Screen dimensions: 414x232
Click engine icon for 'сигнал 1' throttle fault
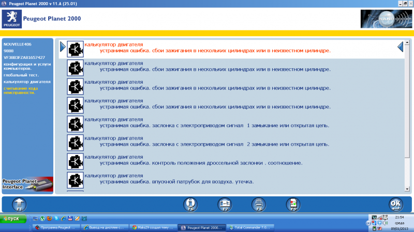tap(75, 124)
